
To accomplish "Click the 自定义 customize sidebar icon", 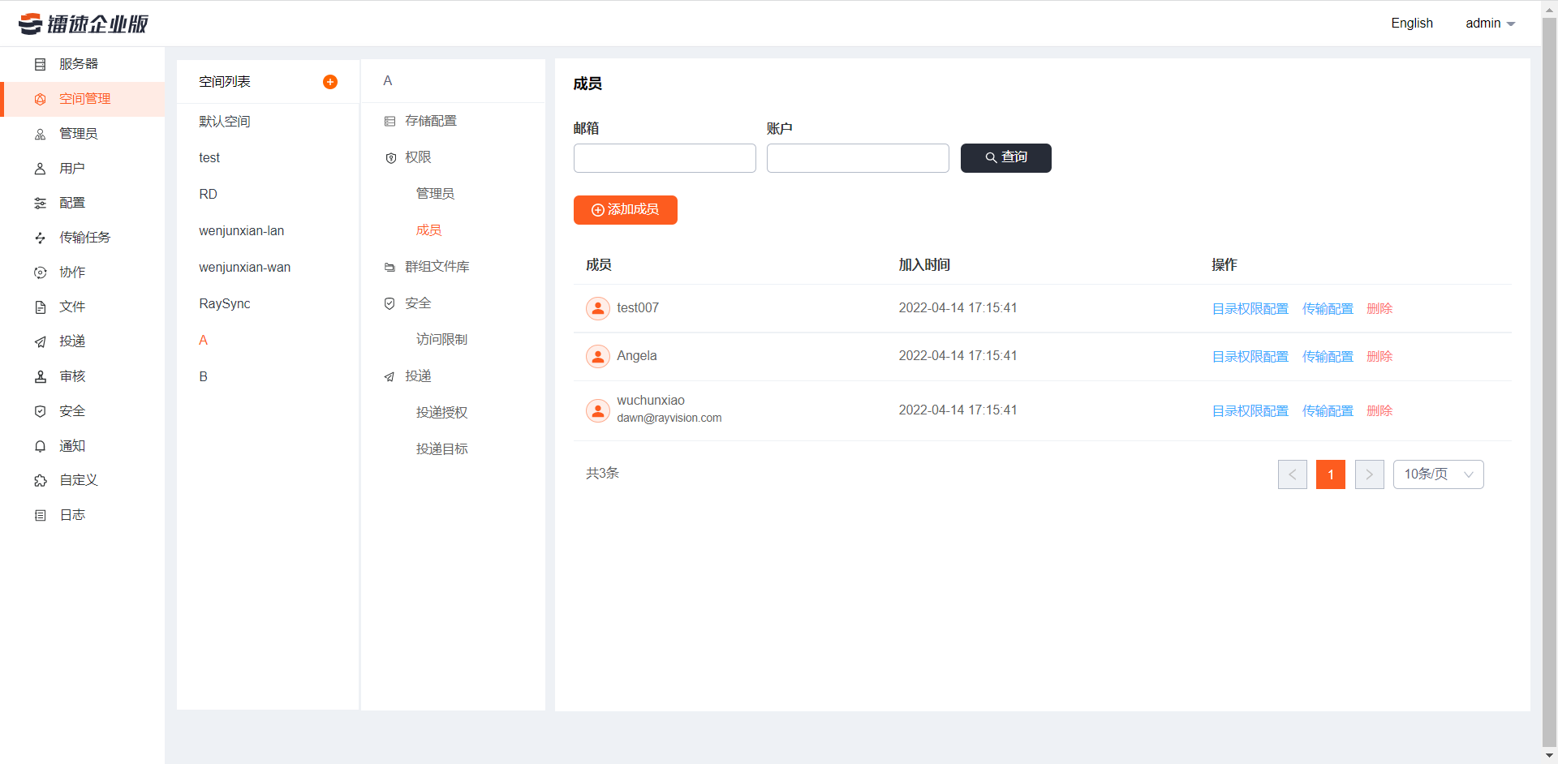I will click(x=40, y=480).
